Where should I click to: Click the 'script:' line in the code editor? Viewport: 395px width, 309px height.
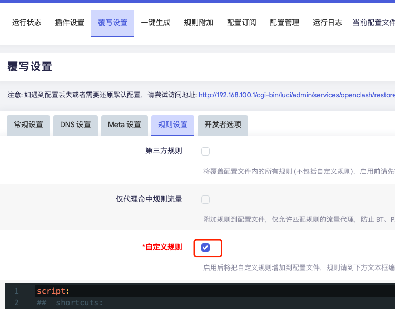tap(53, 291)
